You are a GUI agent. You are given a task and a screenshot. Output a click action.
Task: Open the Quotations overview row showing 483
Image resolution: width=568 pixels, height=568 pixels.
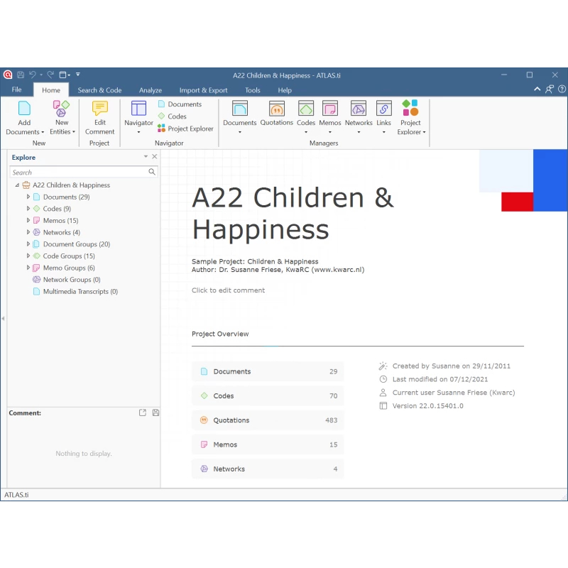pyautogui.click(x=268, y=420)
